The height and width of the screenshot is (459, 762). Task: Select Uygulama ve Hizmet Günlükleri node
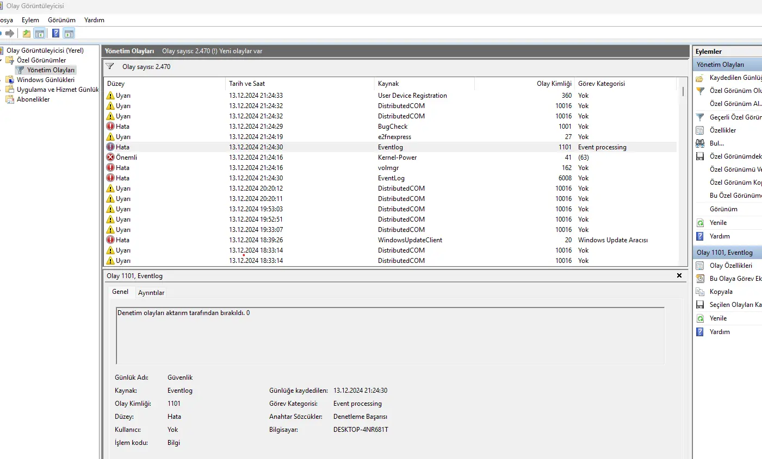click(x=58, y=90)
